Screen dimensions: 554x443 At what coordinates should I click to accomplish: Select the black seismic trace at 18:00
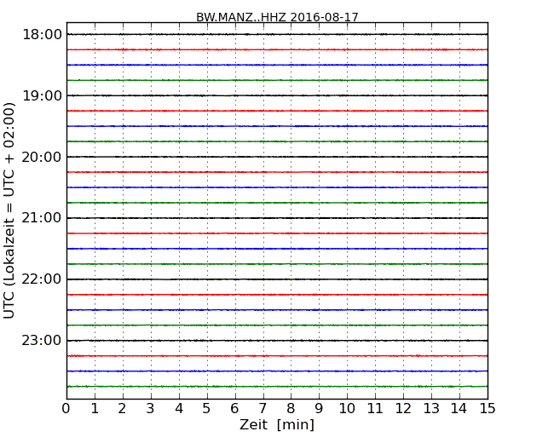[277, 34]
